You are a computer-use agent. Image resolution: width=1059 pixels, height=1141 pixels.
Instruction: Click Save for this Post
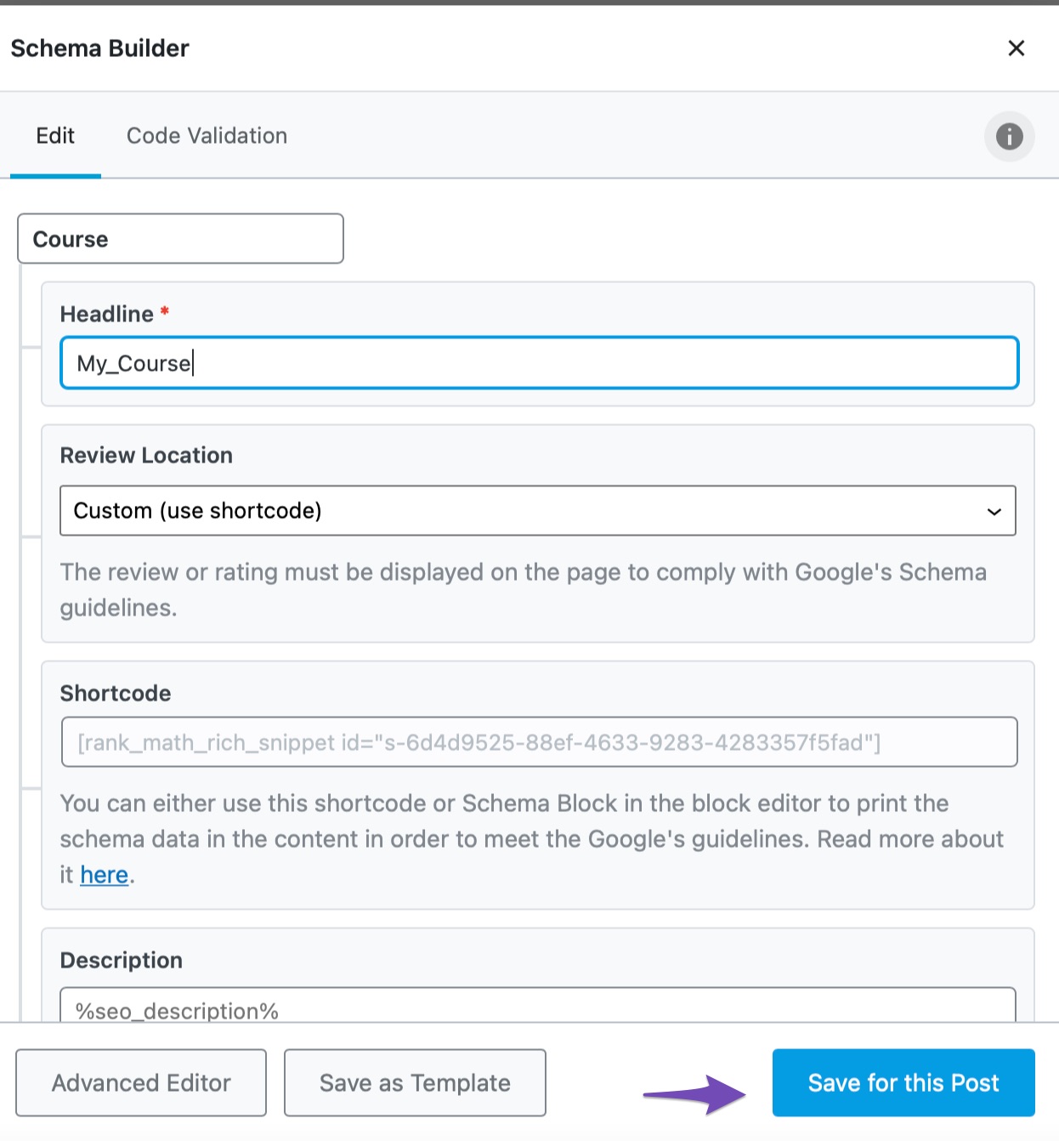pos(903,1082)
